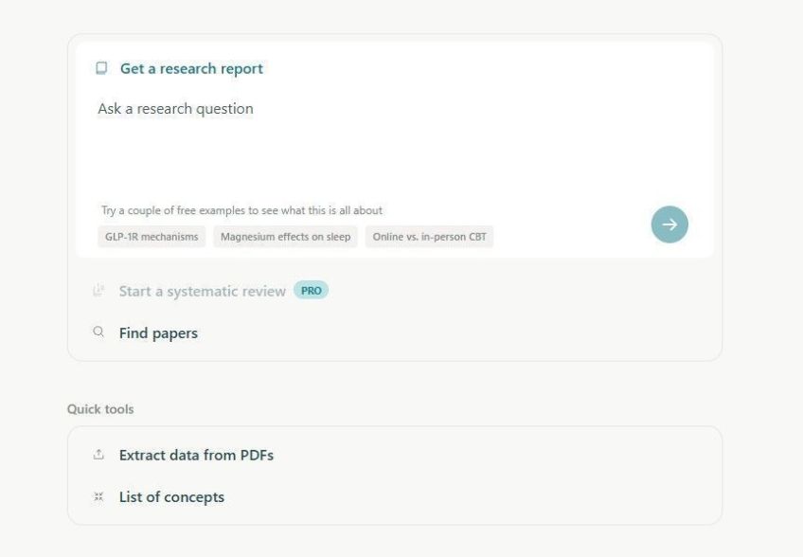Select the GLP-1R mechanisms example
The image size is (803, 557).
[152, 237]
